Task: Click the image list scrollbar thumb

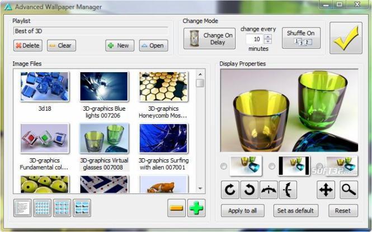Action: [200, 83]
